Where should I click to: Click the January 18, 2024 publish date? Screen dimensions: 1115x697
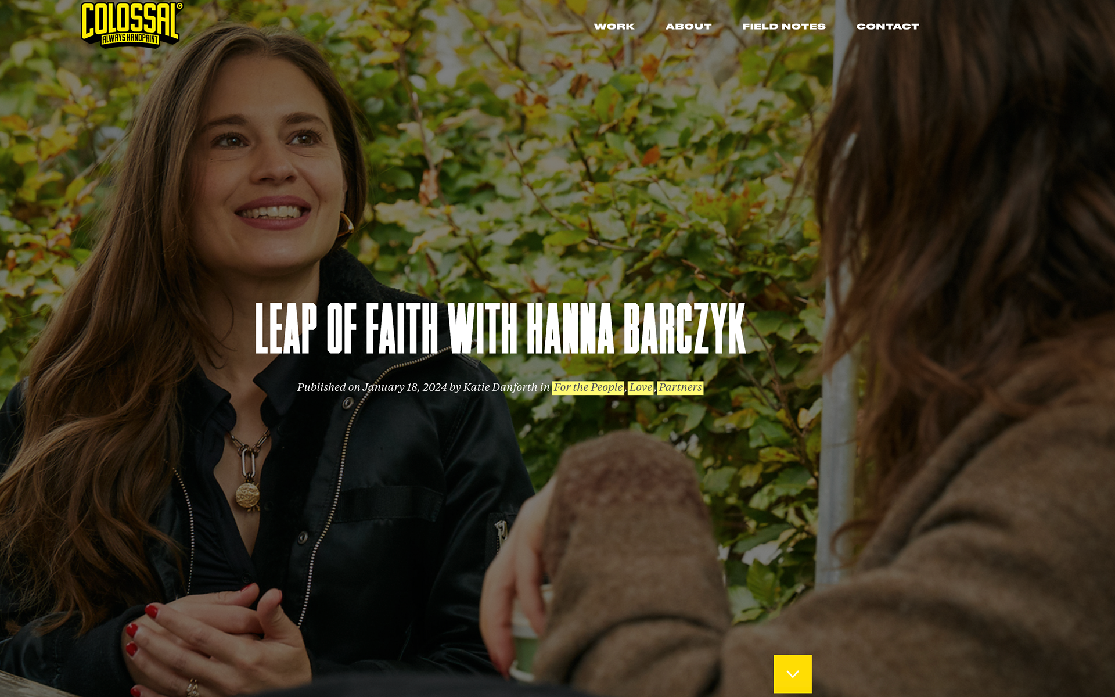point(405,387)
